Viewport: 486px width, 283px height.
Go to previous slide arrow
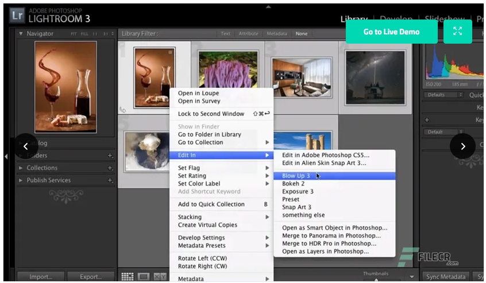[x=26, y=146]
